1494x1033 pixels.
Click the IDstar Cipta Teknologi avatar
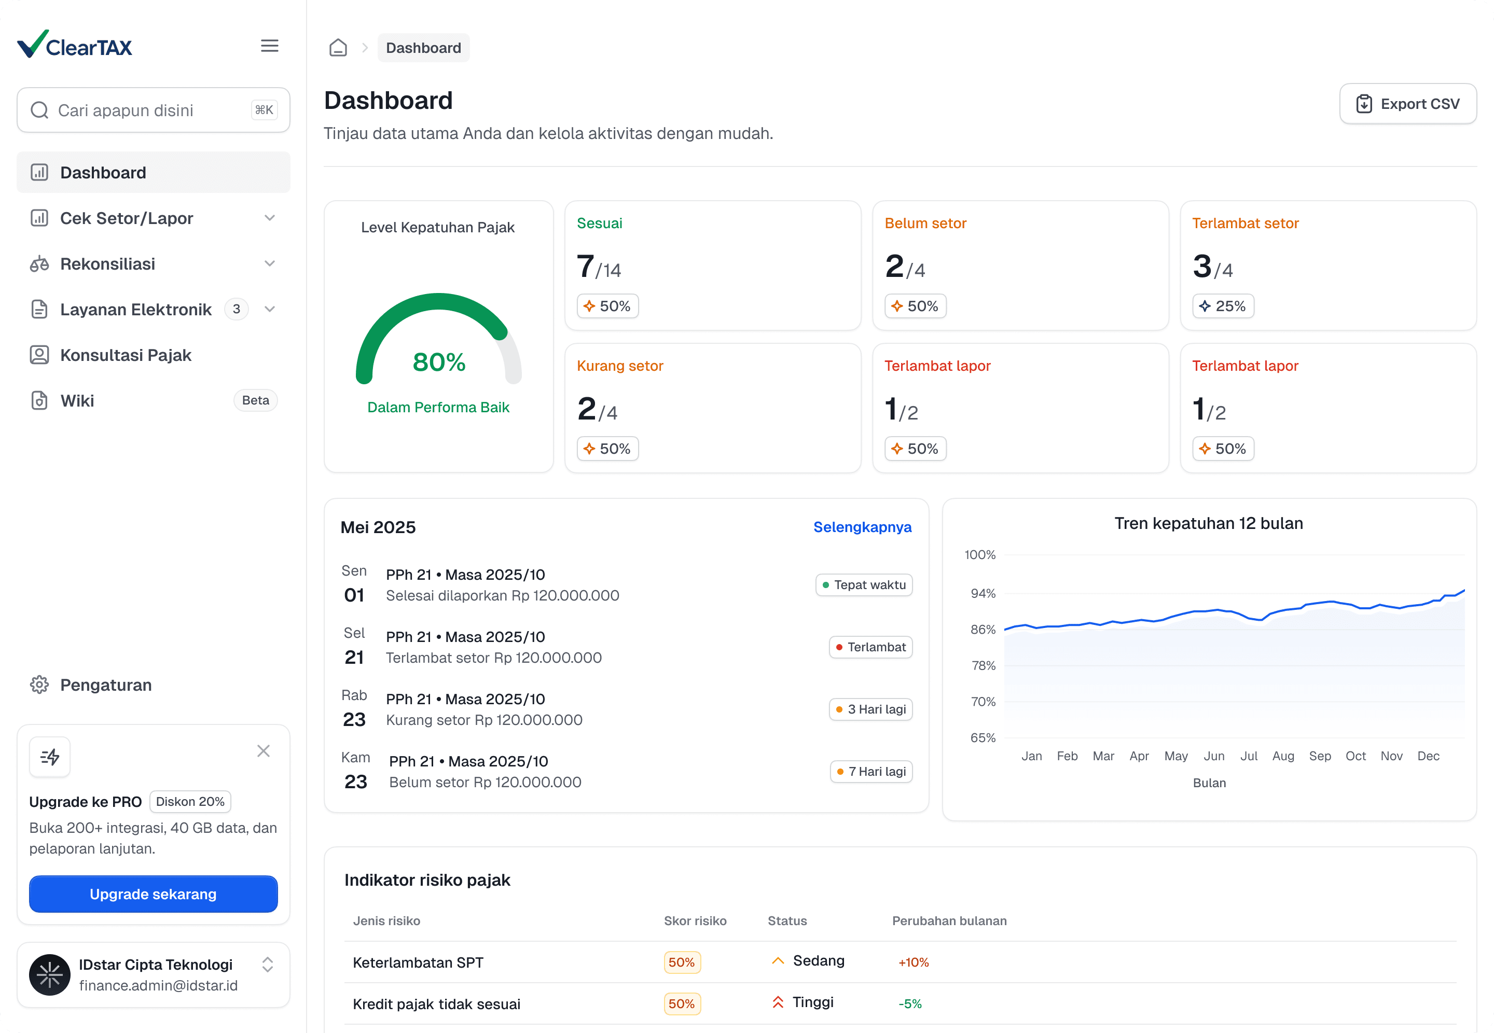coord(50,975)
